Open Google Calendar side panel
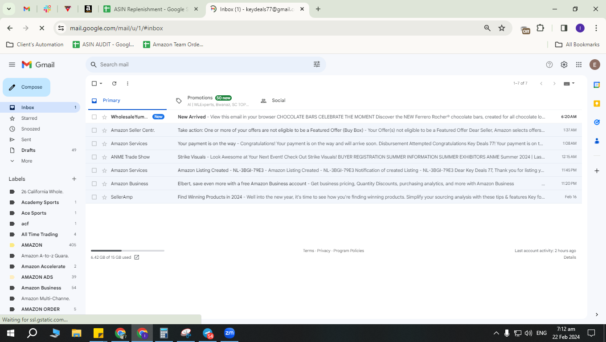606x342 pixels. point(597,85)
